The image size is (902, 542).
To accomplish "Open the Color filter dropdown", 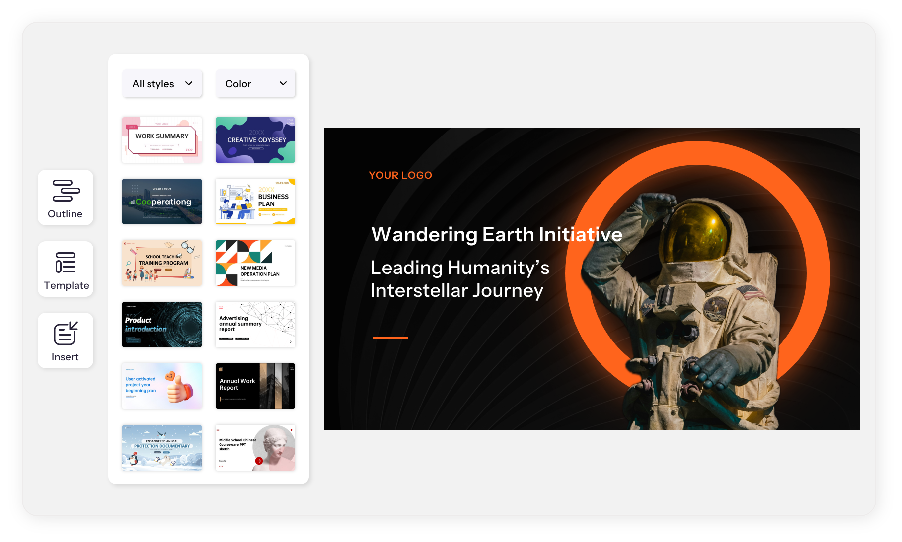I will tap(255, 84).
